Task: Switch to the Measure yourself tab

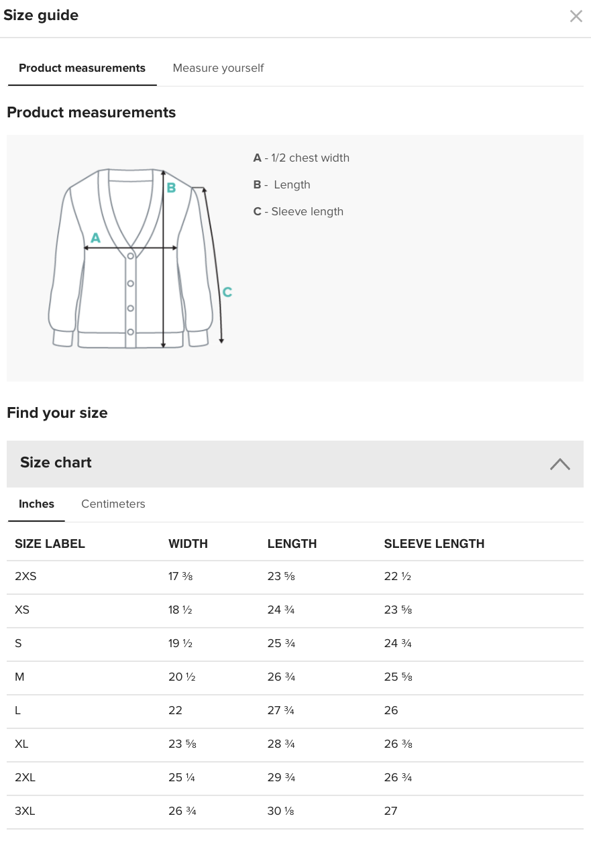Action: pyautogui.click(x=218, y=68)
